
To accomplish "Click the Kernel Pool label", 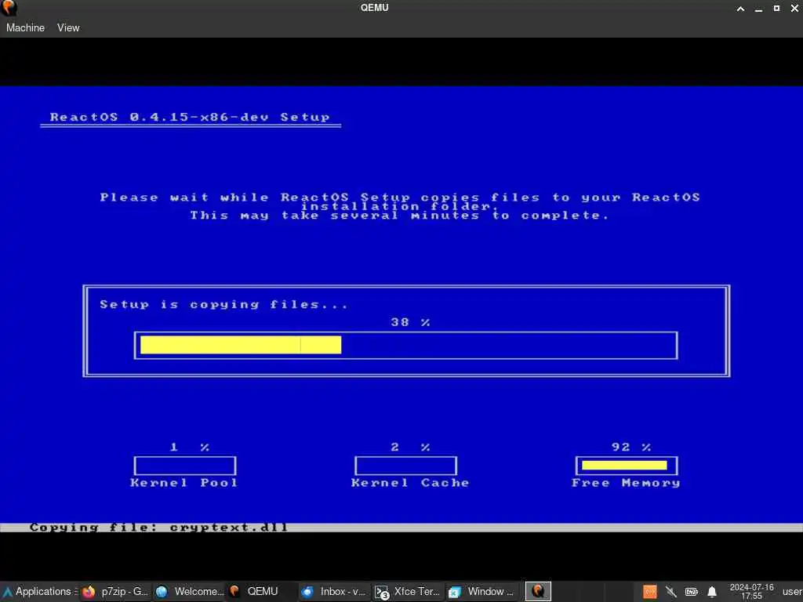I will [183, 483].
